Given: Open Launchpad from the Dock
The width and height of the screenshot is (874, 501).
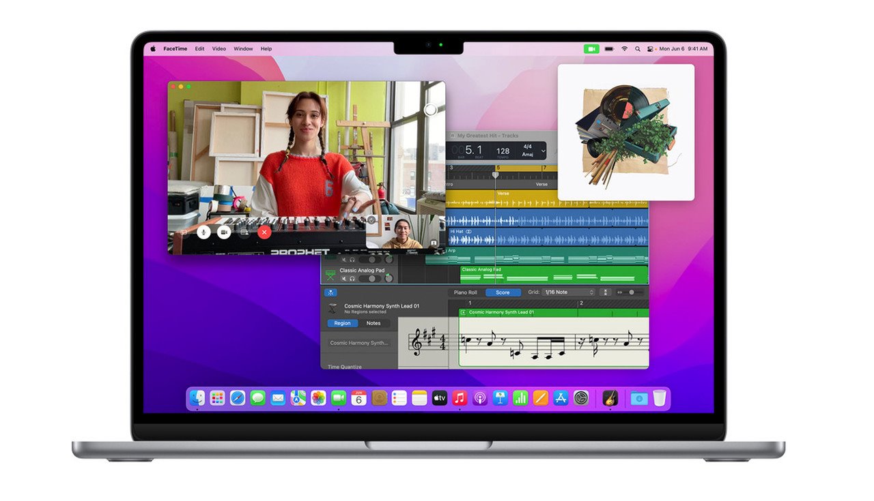Looking at the screenshot, I should [x=217, y=398].
